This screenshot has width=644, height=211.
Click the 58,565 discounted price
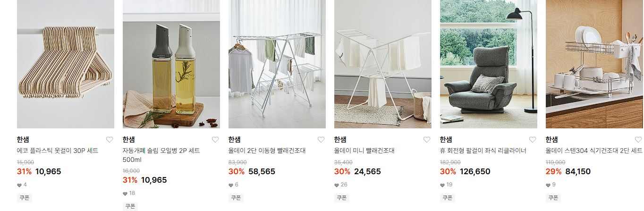(262, 171)
